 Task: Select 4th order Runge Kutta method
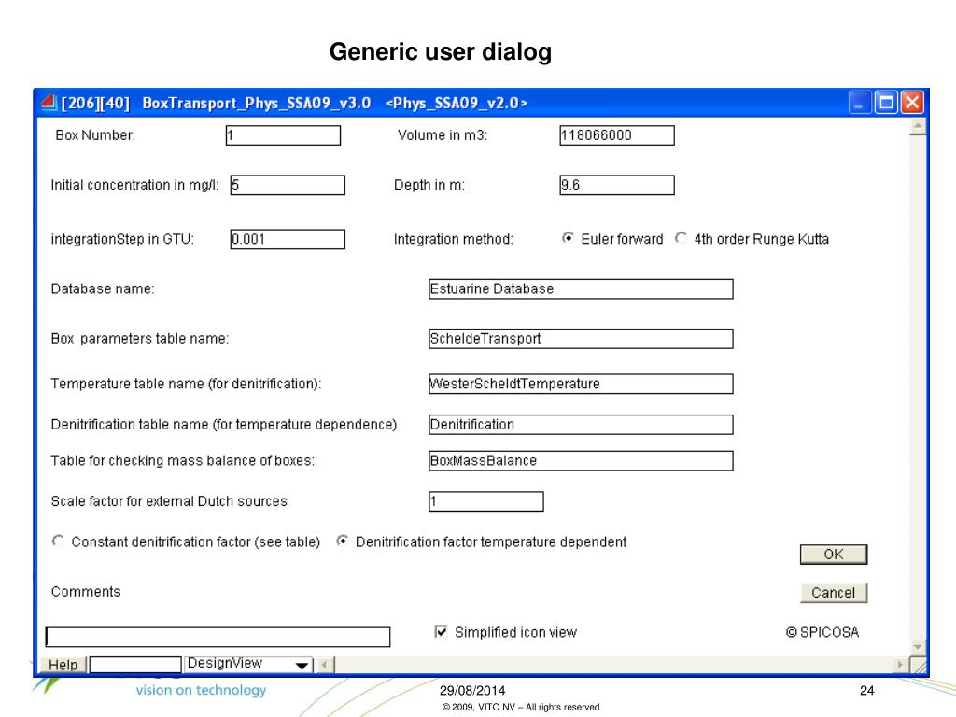[x=681, y=238]
